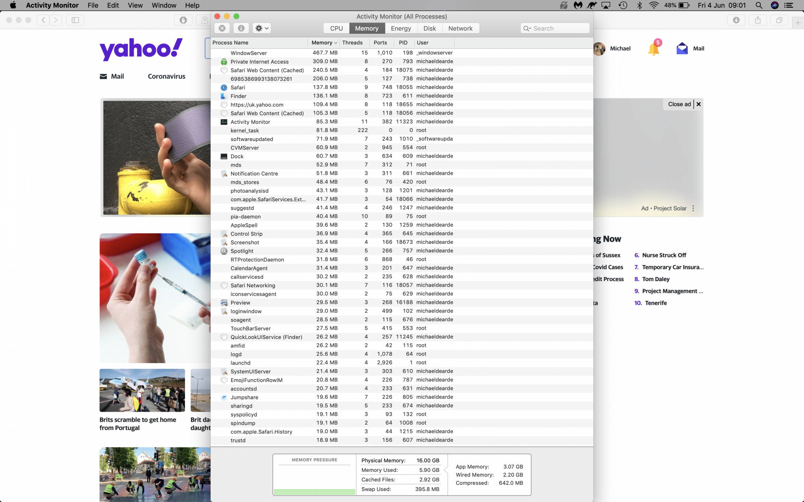
Task: Open Spotlight search in the menu bar
Action: tap(759, 5)
